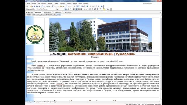
Task: Click the Домашняя navigation text
Action: pos(58,54)
